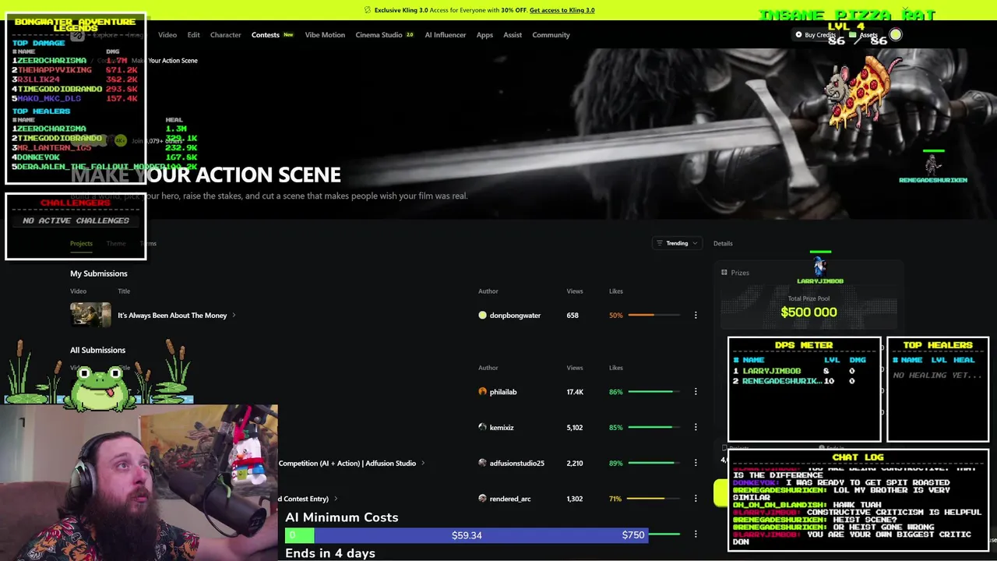Click the $500 000 prize pool amount
The height and width of the screenshot is (561, 997).
[809, 312]
